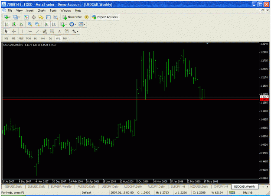Image resolution: width=271 pixels, height=196 pixels.
Task: Select the H1 timeframe
Action: click(36, 38)
